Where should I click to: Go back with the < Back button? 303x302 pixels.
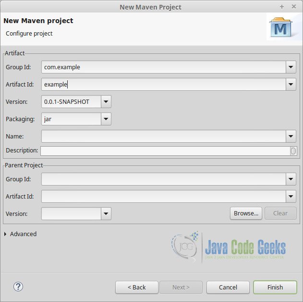tap(136, 287)
